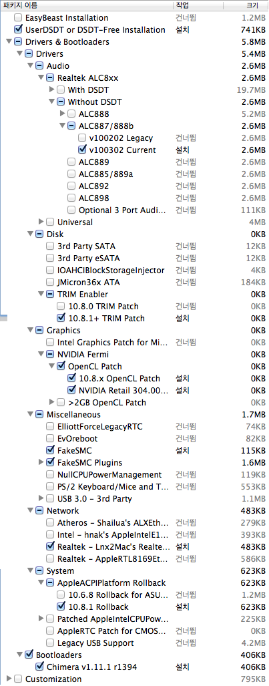Image resolution: width=269 pixels, height=686 pixels.
Task: Select the ALC892 checkbox
Action: coord(71,186)
